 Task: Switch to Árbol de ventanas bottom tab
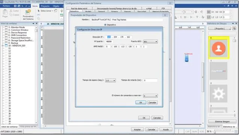pyautogui.click(x=10, y=127)
